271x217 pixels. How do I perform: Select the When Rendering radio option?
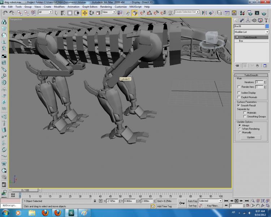239,129
